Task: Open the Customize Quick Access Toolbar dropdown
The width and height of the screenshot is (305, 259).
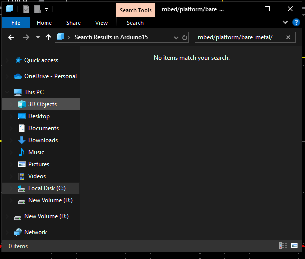Action: click(x=46, y=9)
